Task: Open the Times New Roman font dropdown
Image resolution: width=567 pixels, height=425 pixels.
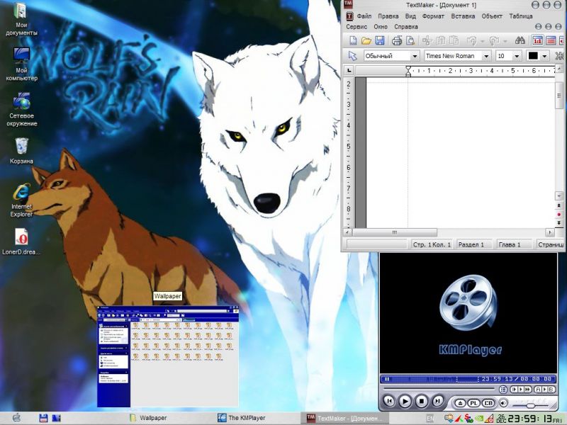Action: point(486,56)
